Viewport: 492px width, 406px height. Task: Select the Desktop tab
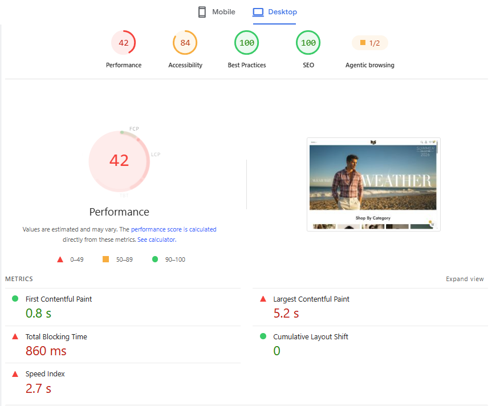(275, 12)
